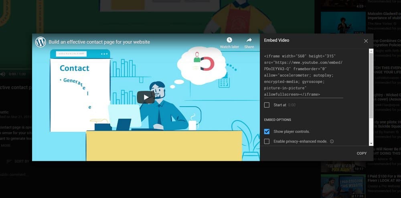Viewport: 401px width, 198px height.
Task: Click the embed panel scrollbar's up arrow
Action: (x=371, y=51)
